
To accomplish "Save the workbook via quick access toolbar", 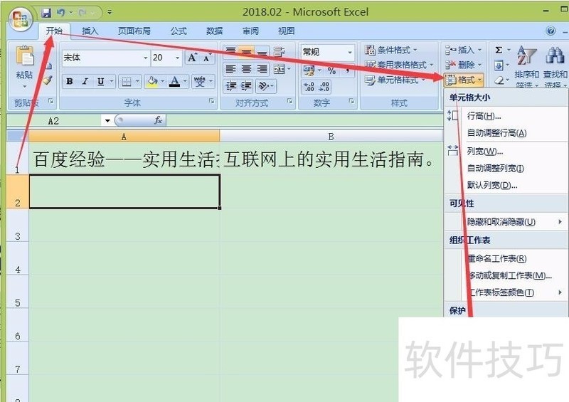I will click(46, 13).
